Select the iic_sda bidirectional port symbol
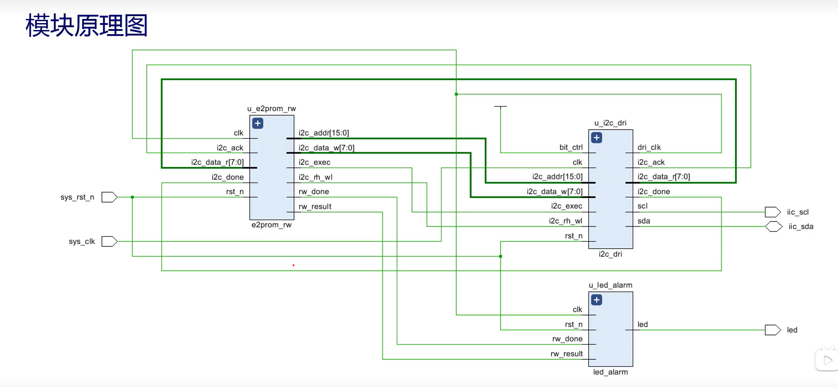 (x=774, y=226)
